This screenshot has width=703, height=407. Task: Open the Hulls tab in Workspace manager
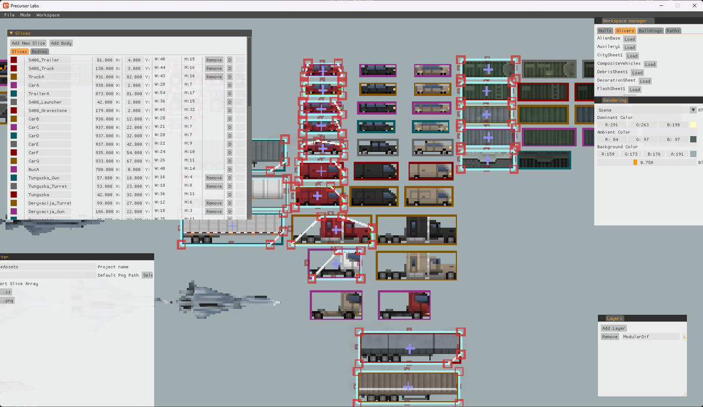point(605,30)
